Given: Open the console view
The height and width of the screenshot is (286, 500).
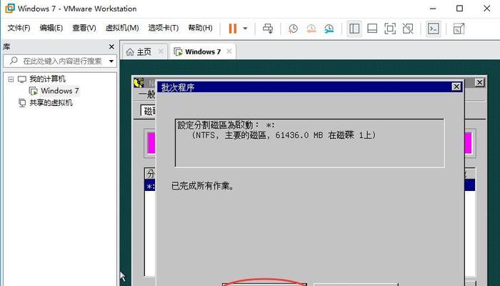Looking at the screenshot, I should pyautogui.click(x=434, y=29).
